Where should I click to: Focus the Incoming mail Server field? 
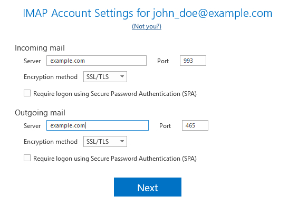[x=97, y=61]
